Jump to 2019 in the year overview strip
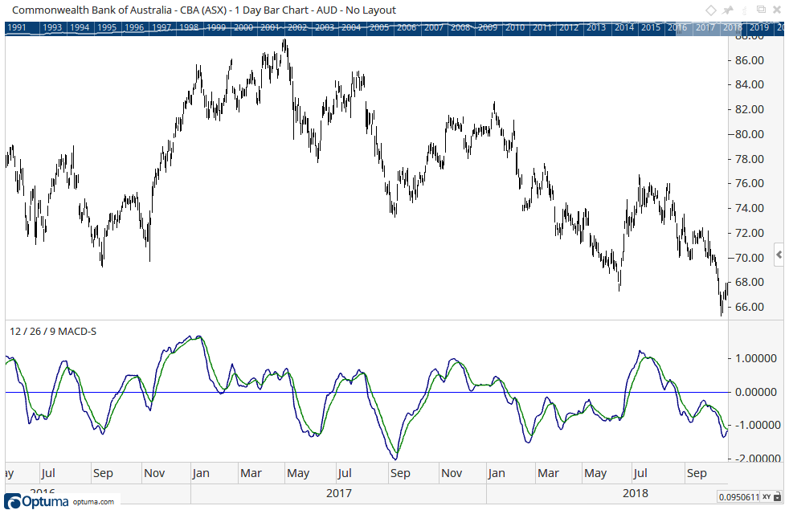 pos(758,27)
